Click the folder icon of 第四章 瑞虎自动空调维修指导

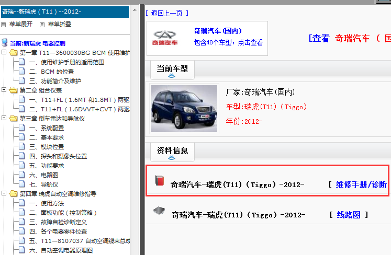[14, 193]
